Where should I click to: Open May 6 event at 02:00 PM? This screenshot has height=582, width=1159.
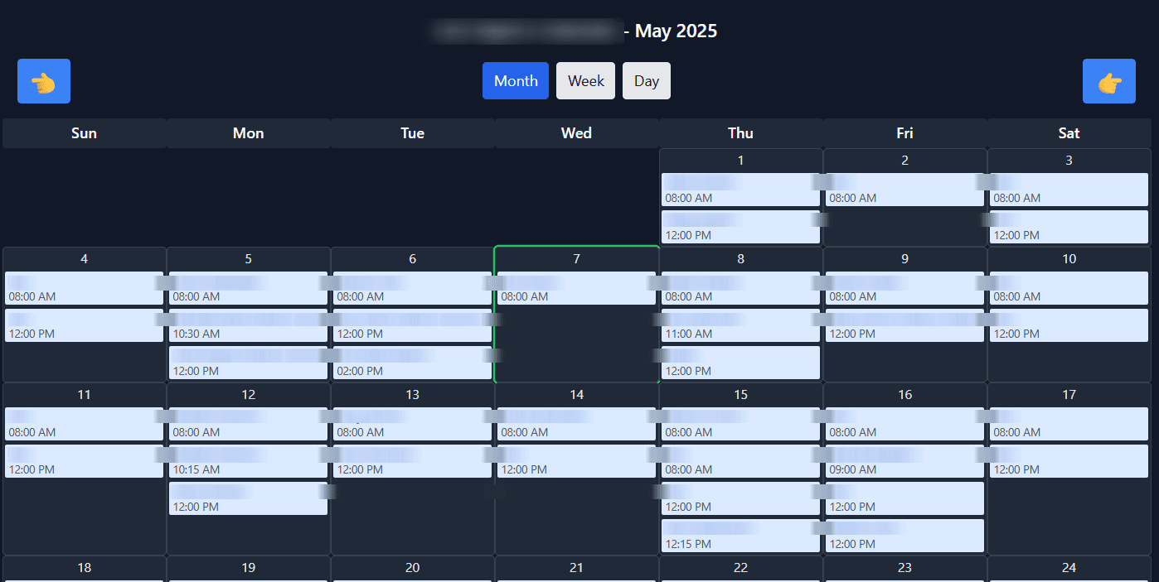click(x=412, y=363)
